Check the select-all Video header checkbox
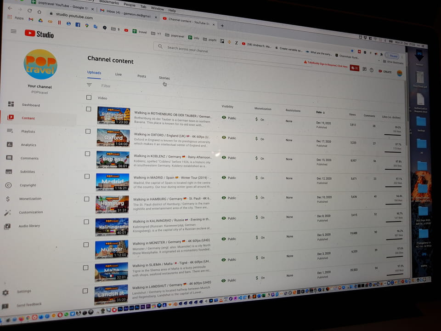The height and width of the screenshot is (331, 441). point(89,97)
